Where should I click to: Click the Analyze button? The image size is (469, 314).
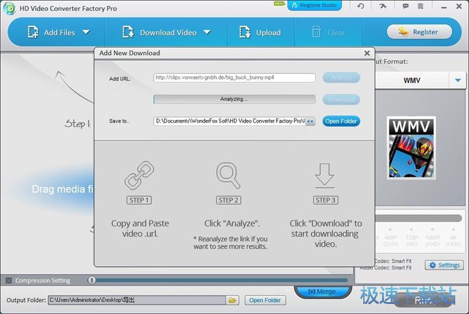(x=341, y=78)
